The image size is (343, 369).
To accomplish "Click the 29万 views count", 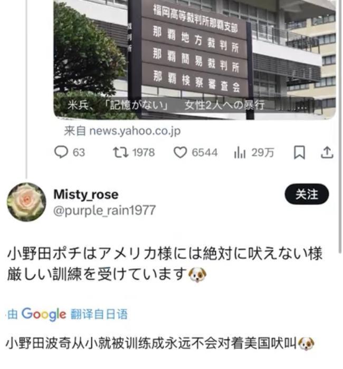I will [263, 152].
